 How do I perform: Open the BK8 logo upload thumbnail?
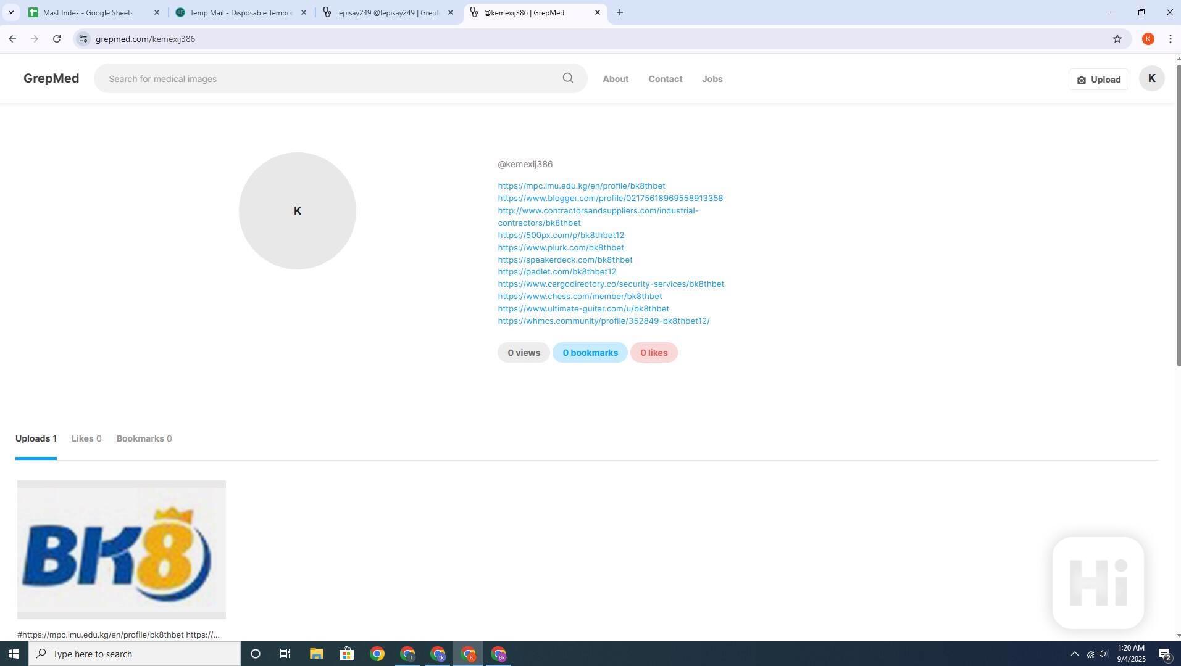[122, 549]
